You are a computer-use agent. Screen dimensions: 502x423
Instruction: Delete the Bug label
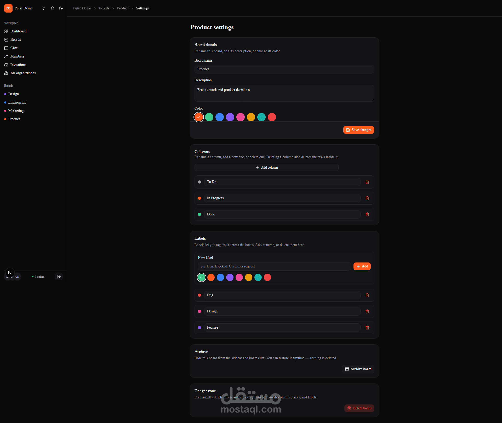[x=367, y=295]
